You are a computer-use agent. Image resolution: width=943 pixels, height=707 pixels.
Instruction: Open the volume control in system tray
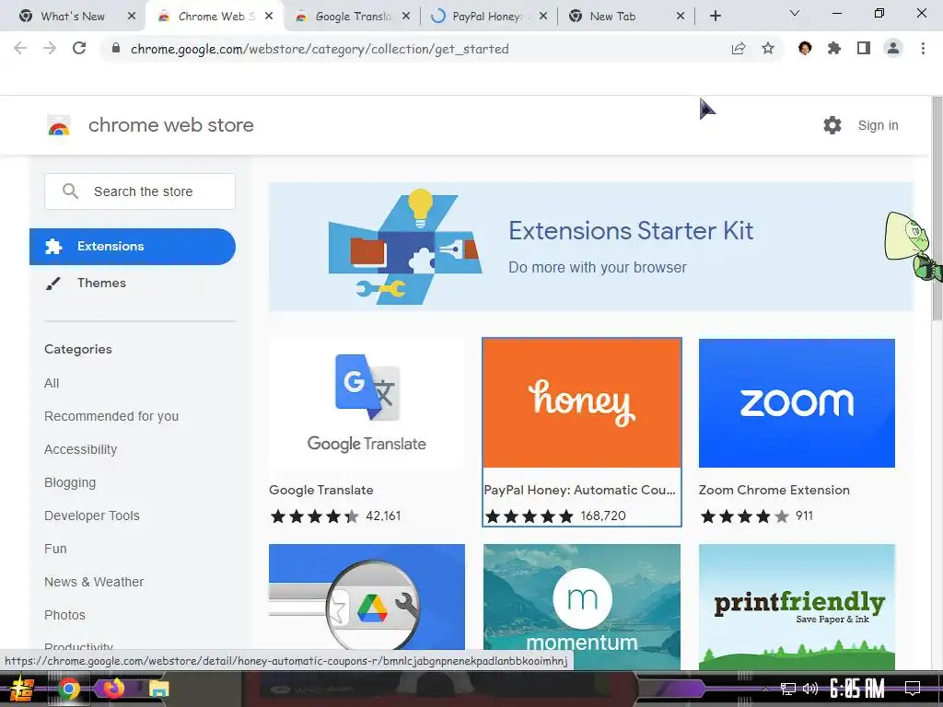[x=810, y=689]
